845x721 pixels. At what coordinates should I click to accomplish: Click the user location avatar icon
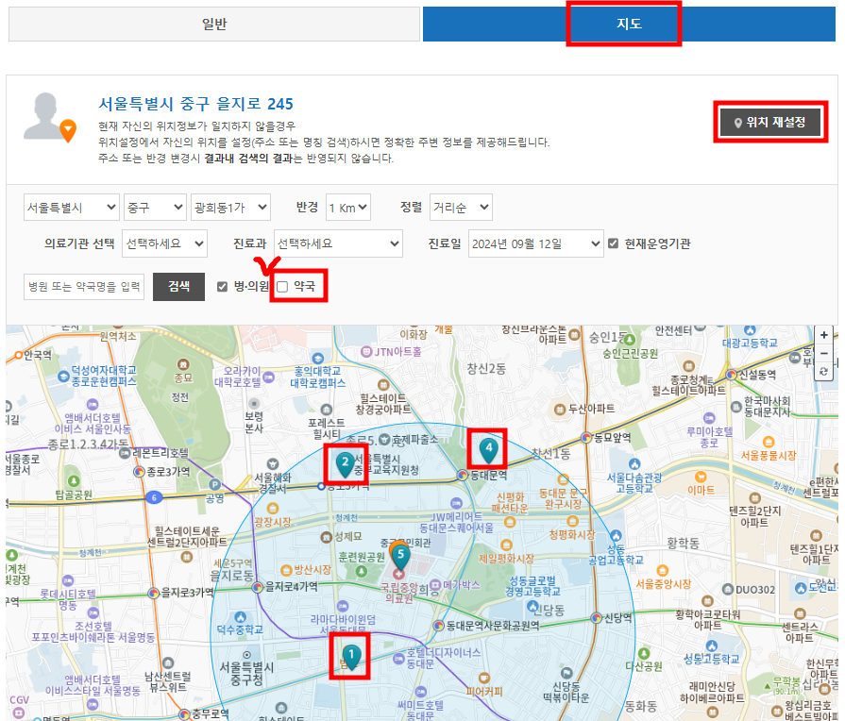click(50, 117)
